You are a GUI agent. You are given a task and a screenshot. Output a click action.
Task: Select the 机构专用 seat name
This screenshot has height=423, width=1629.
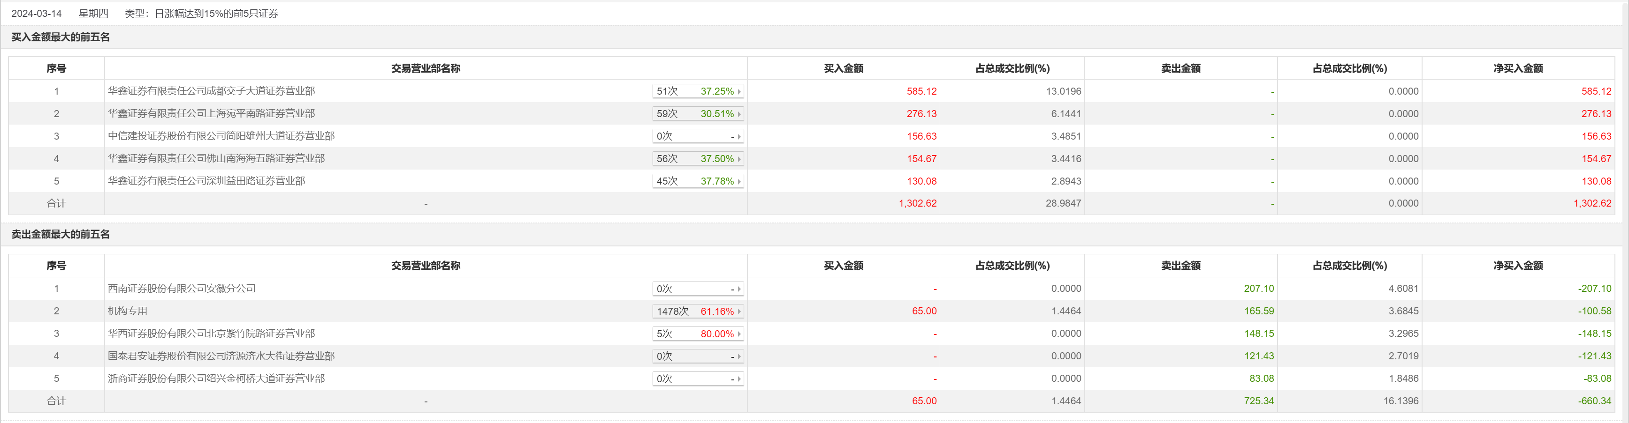coord(127,311)
